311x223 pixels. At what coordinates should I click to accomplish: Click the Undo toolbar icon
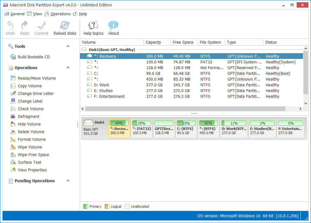[10, 25]
